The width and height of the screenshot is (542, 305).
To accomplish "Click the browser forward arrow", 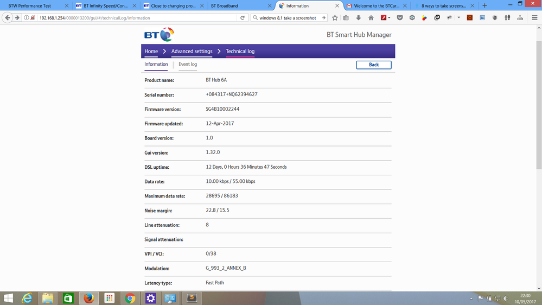I will tap(17, 17).
